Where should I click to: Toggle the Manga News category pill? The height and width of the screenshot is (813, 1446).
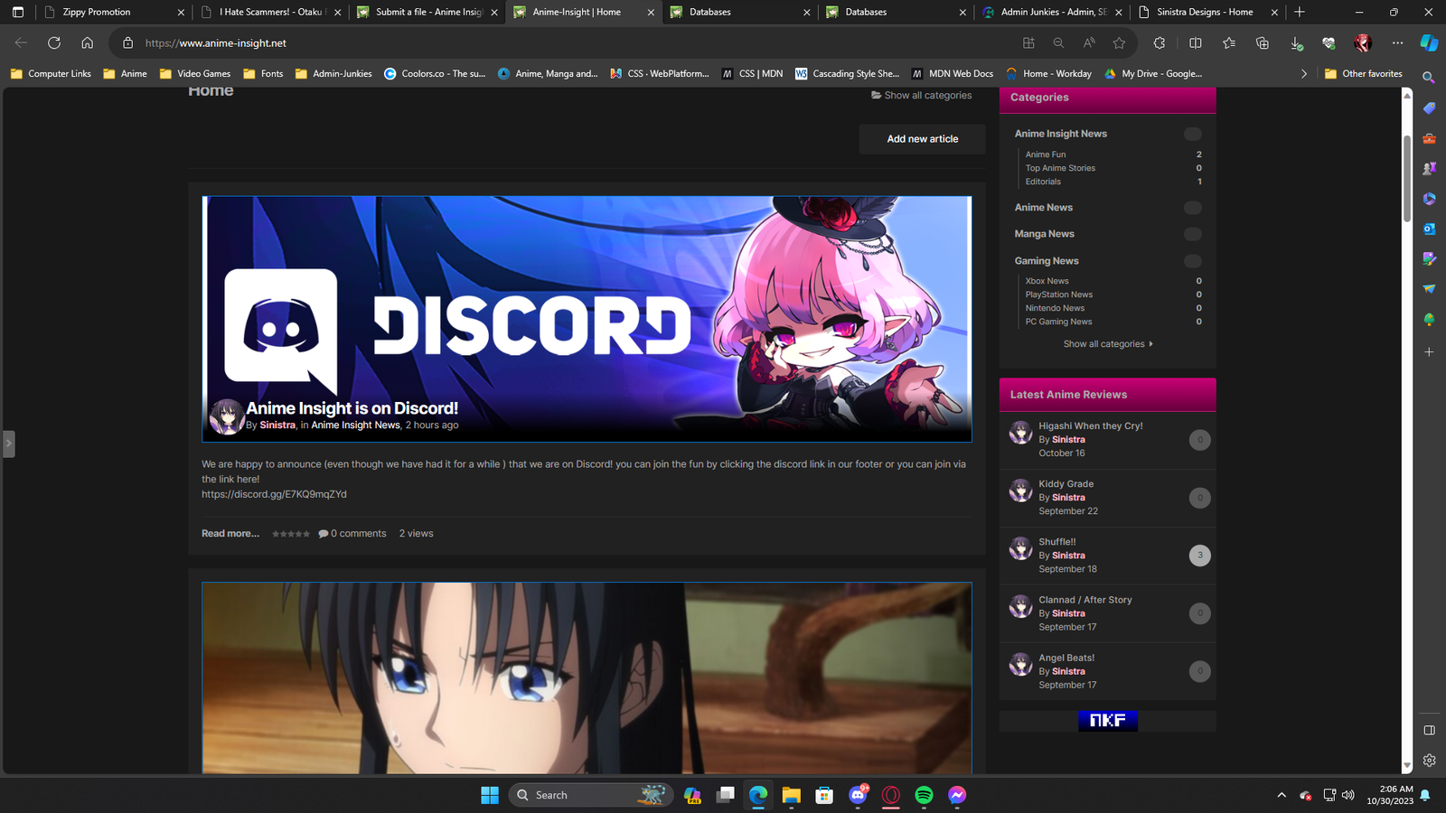[1193, 234]
